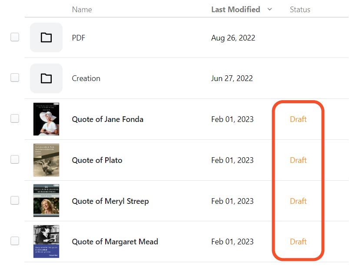Click Jane Fonda's Feb 01, 2023 date
349x267 pixels.
(233, 119)
